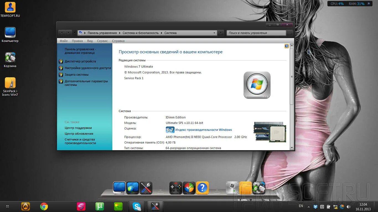Click the address bar refresh/go button
The width and height of the screenshot is (378, 212).
tap(220, 33)
